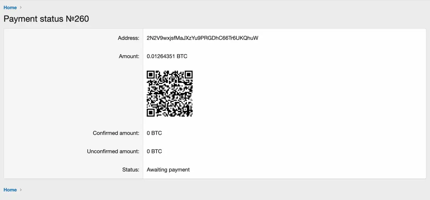This screenshot has width=430, height=200.
Task: Click the QR code top-right finder square
Action: 189,74
